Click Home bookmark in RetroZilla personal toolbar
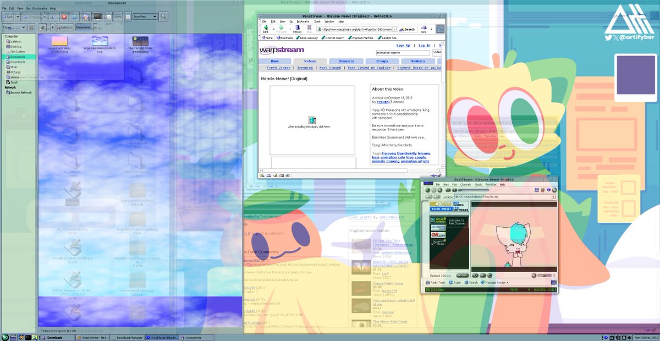660x341 pixels. click(267, 38)
